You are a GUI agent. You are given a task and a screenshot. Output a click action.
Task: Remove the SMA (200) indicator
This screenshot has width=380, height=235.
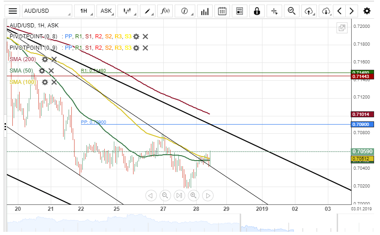tap(54, 59)
